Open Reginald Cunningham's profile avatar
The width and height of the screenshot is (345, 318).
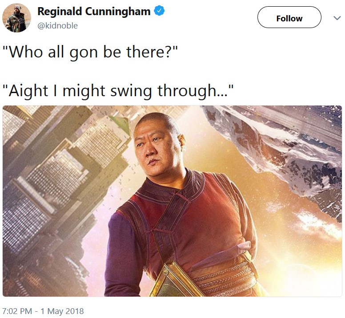17,18
